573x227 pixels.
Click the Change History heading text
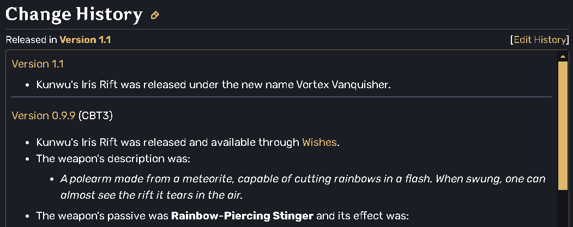point(74,15)
